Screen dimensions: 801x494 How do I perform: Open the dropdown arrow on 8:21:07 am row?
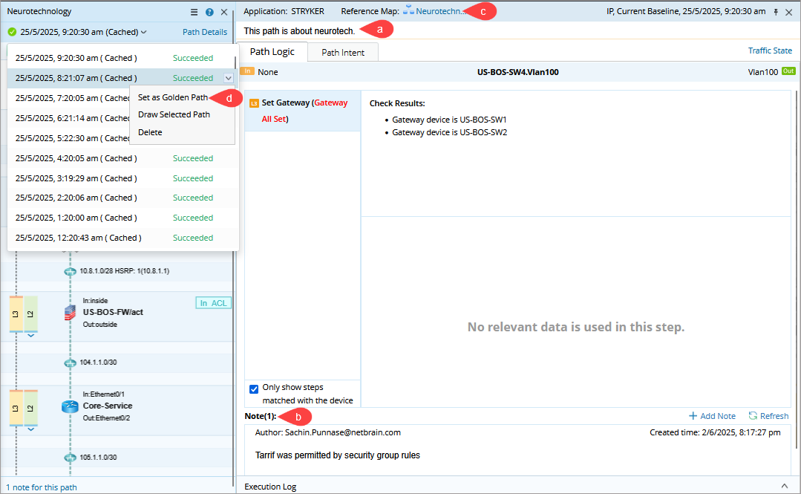pos(228,78)
